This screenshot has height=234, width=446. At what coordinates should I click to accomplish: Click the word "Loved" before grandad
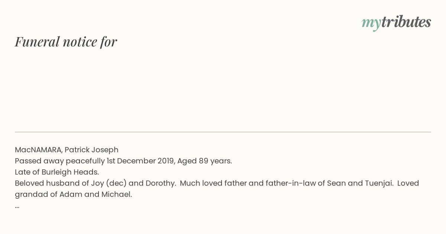408,183
